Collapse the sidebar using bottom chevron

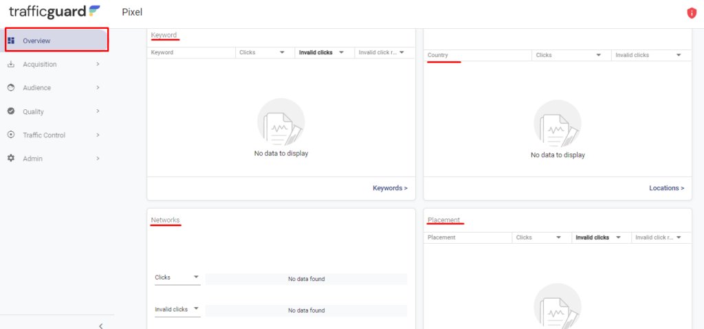100,326
